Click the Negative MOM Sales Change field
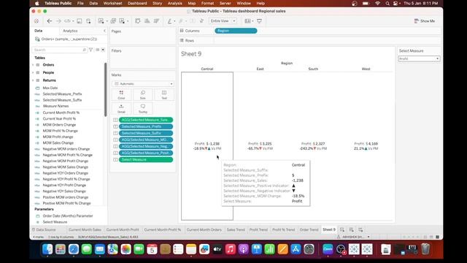467x263 pixels. (x=65, y=167)
